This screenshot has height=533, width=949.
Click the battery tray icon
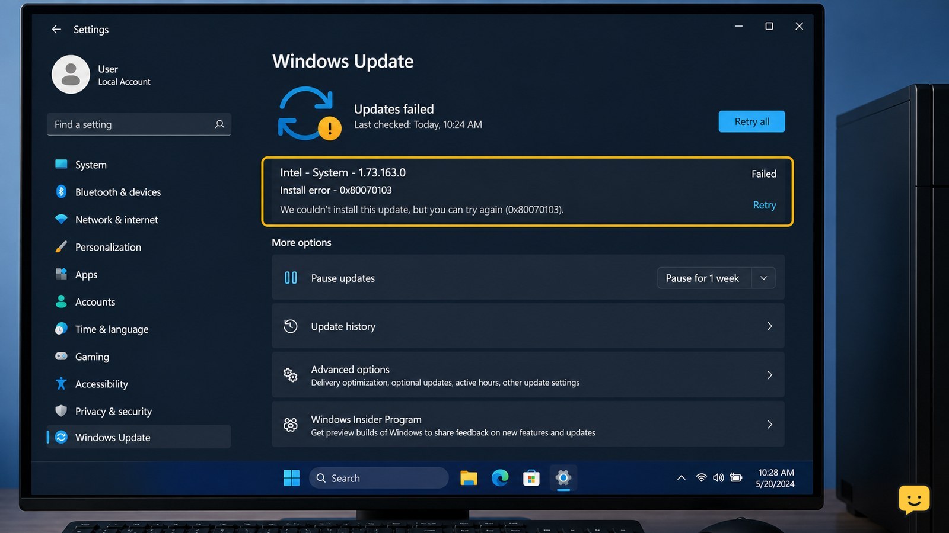(736, 477)
